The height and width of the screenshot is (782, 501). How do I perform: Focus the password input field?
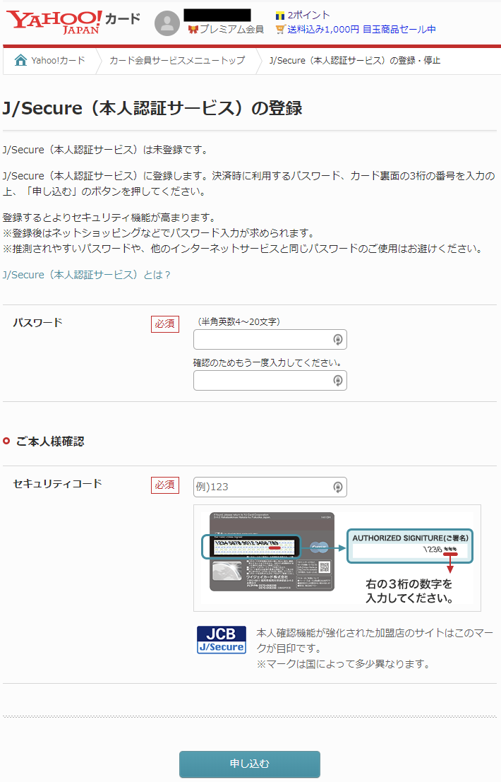click(270, 340)
